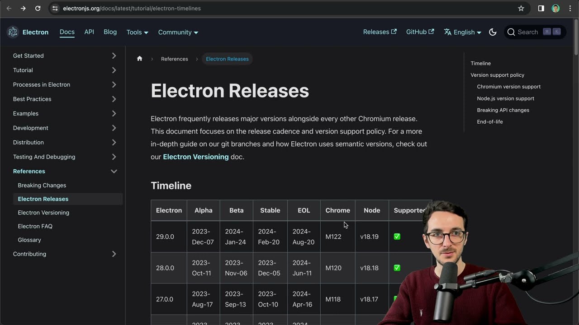This screenshot has width=579, height=325.
Task: Expand the Best Practices section
Action: [x=65, y=99]
